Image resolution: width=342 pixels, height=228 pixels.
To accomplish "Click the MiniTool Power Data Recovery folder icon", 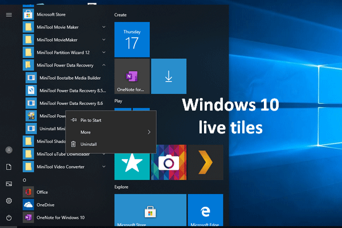I will tap(28, 65).
